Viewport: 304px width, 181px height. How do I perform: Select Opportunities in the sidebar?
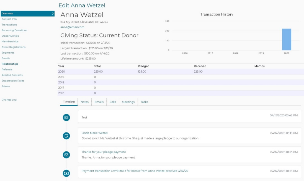pyautogui.click(x=10, y=36)
